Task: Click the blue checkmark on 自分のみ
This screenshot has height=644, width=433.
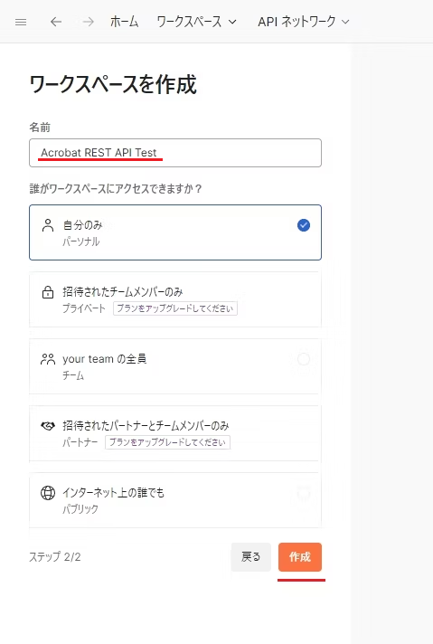Action: click(304, 225)
